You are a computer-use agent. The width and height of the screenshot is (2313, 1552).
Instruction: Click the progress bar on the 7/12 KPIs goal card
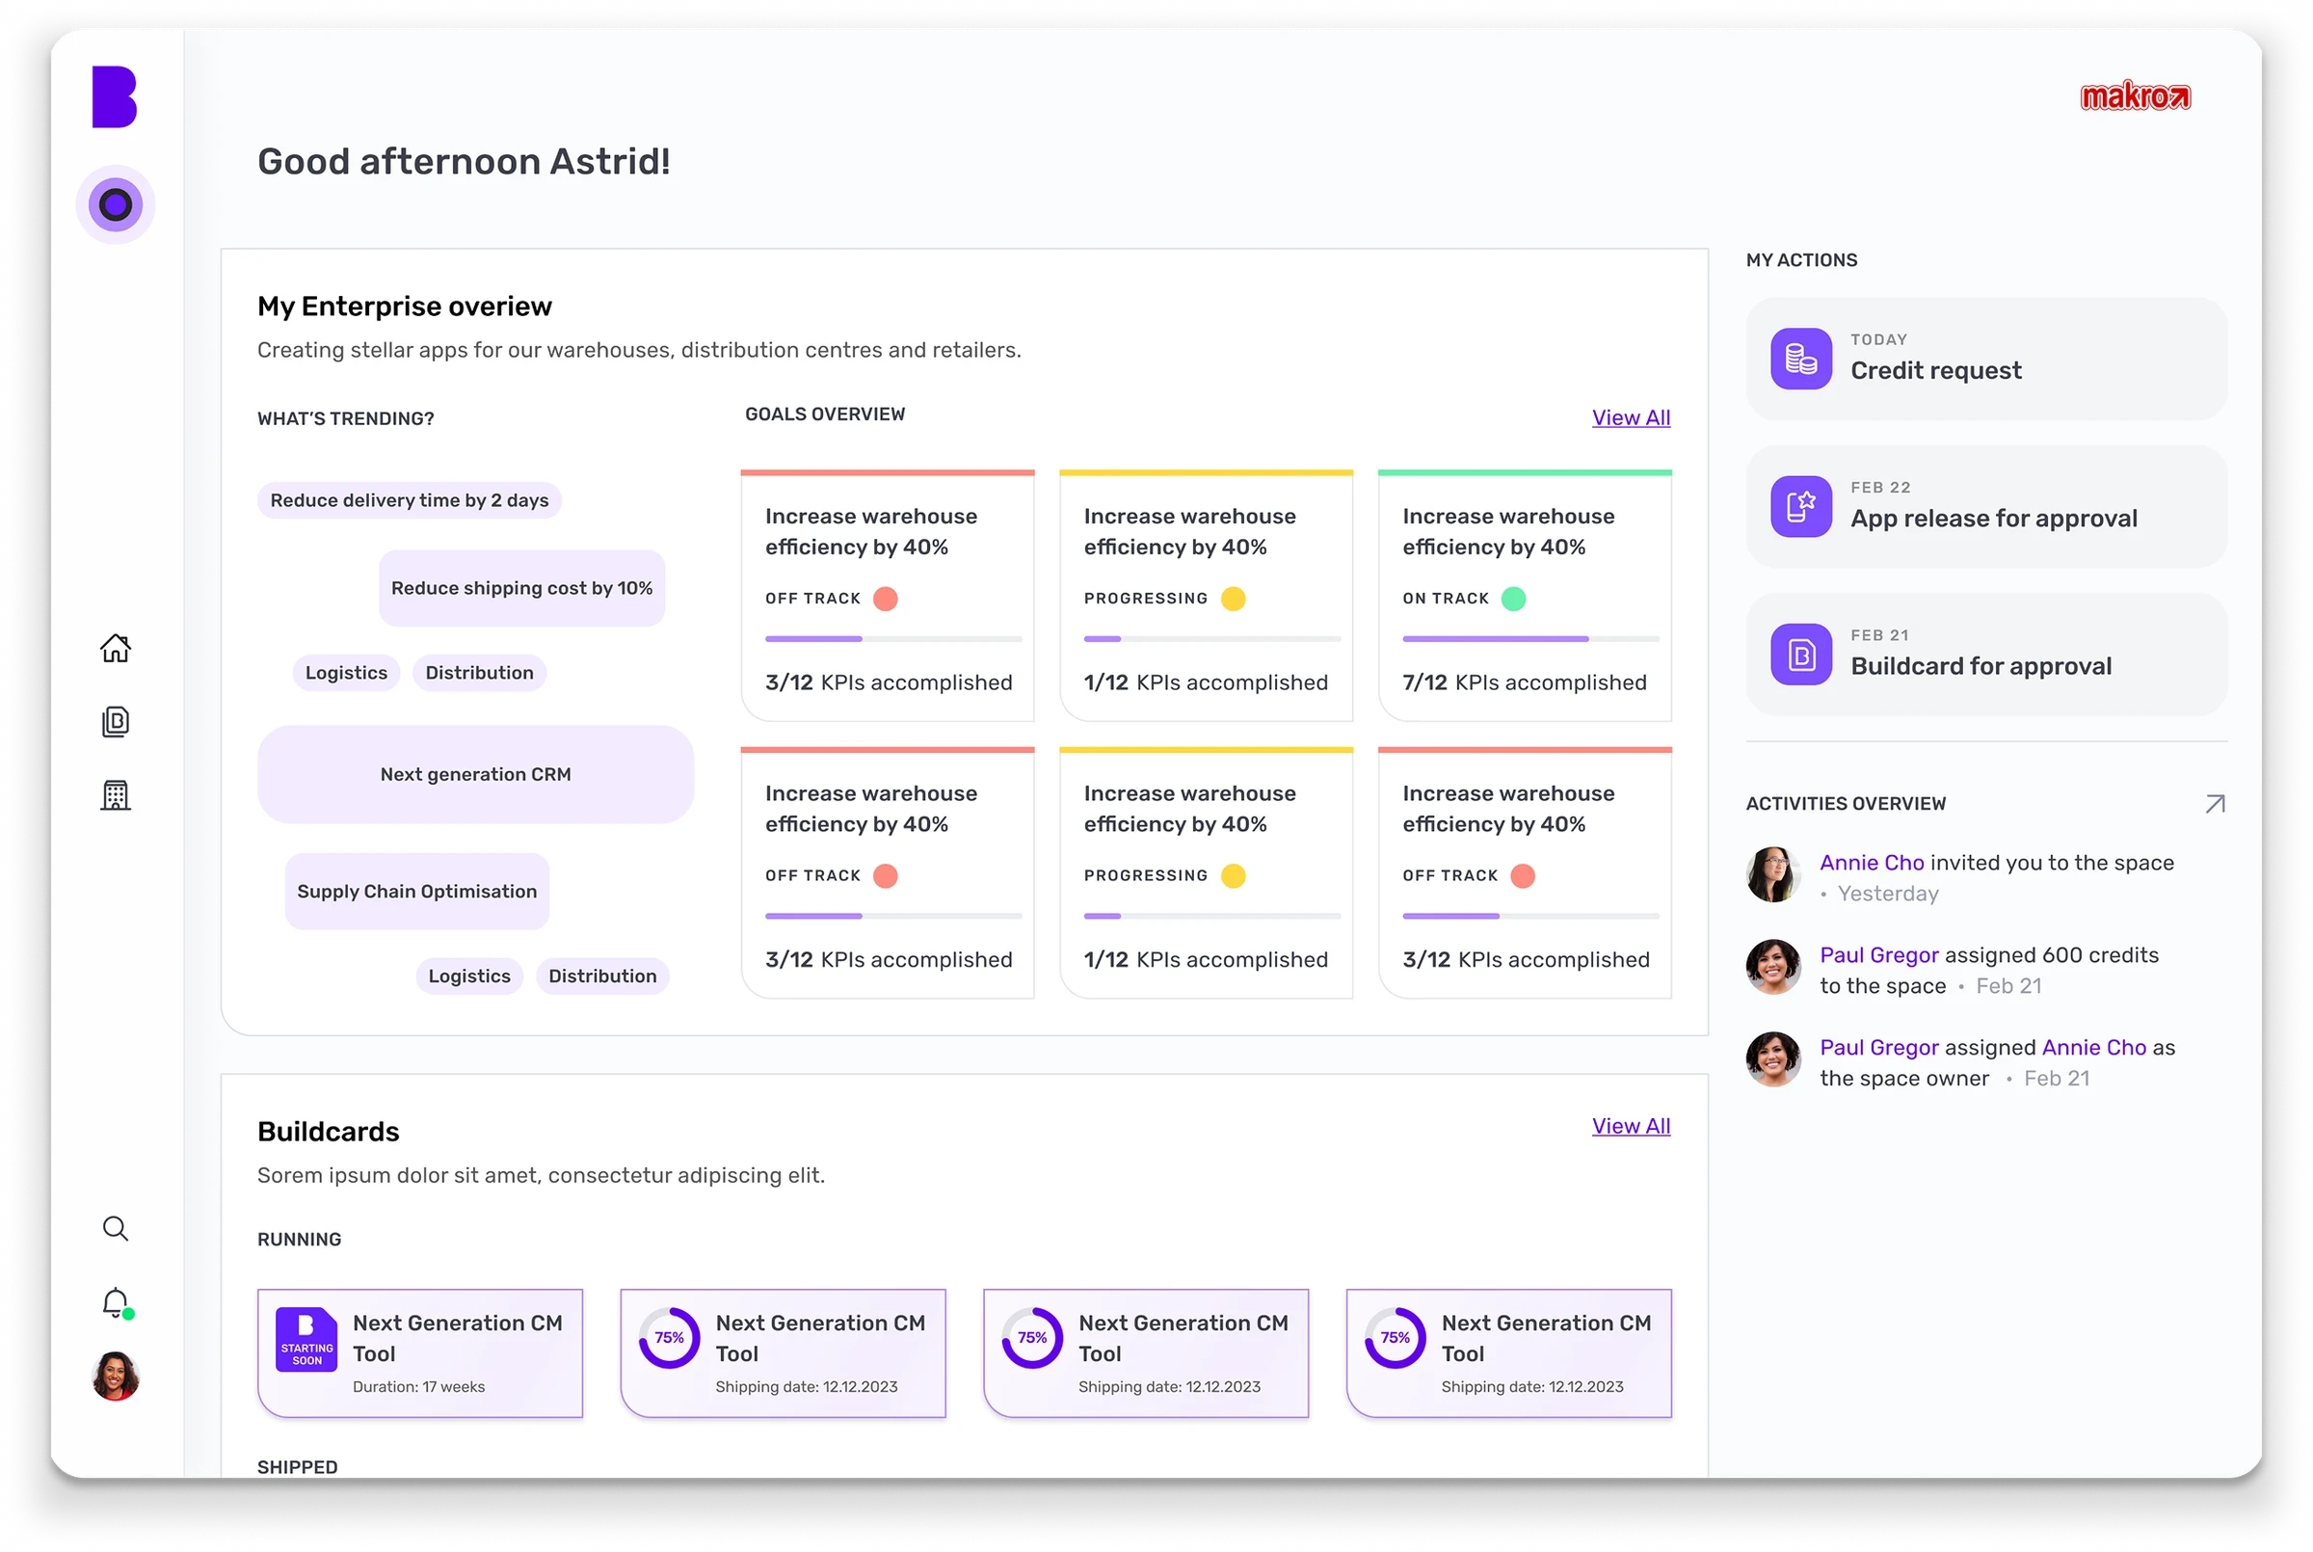pyautogui.click(x=1531, y=639)
